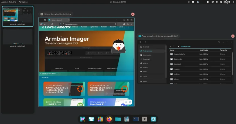Click the Firefox back arrow in preview

click(45, 24)
